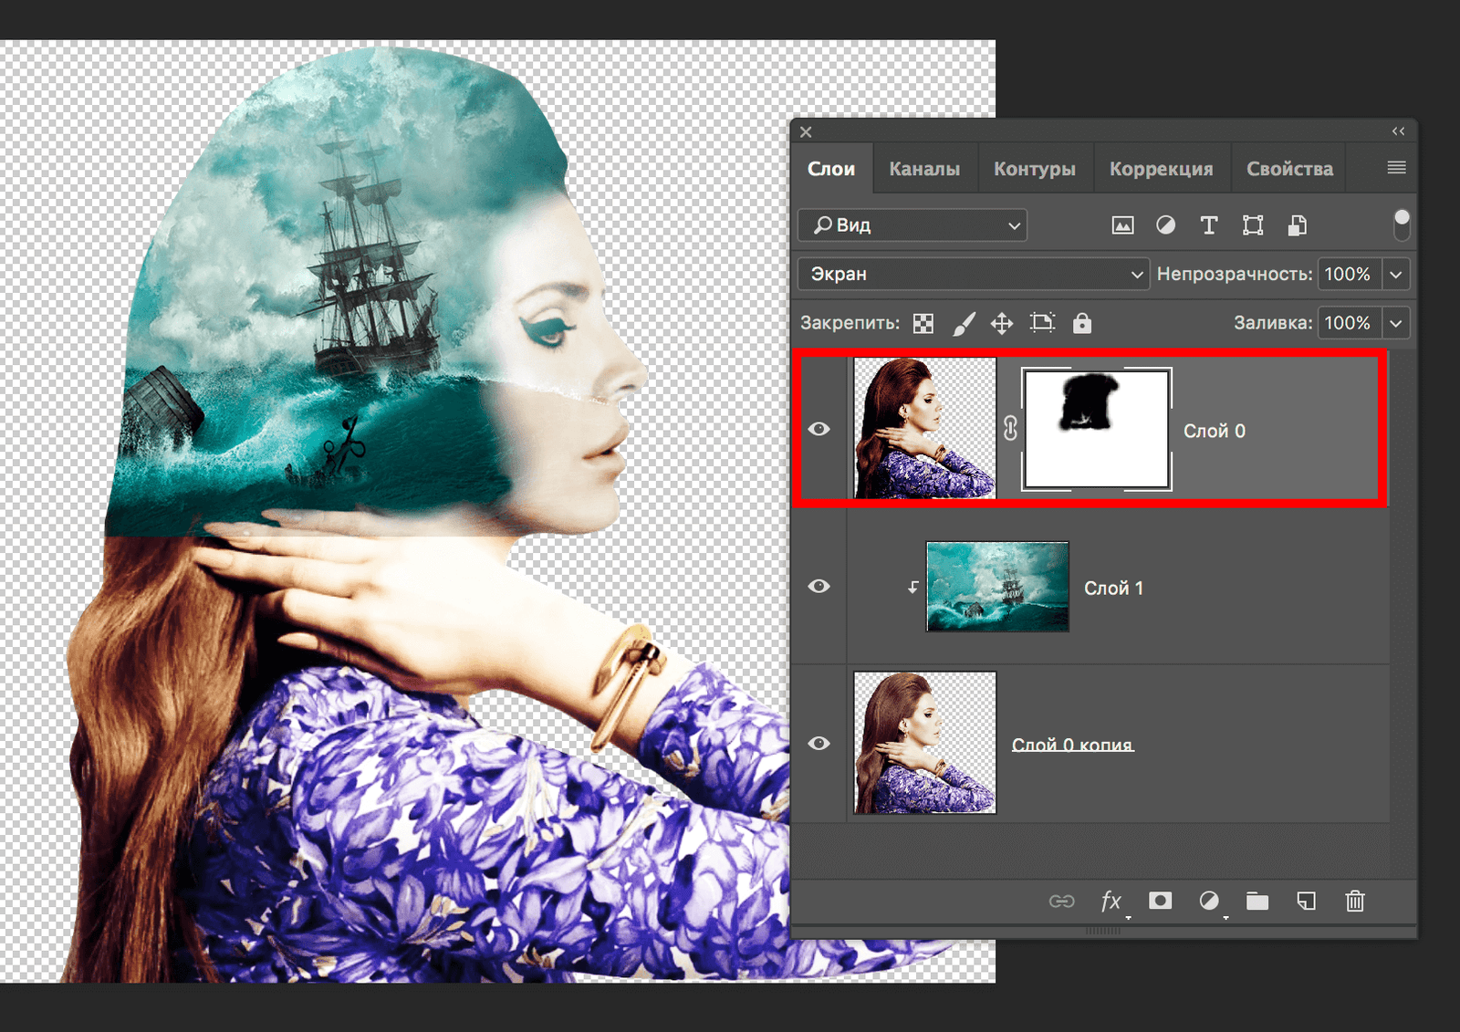Screen dimensions: 1460x1032
Task: Open the layers panel flyout menu
Action: pyautogui.click(x=1396, y=168)
